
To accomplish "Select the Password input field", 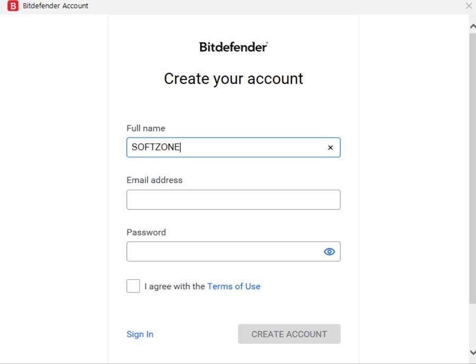I will (222, 252).
